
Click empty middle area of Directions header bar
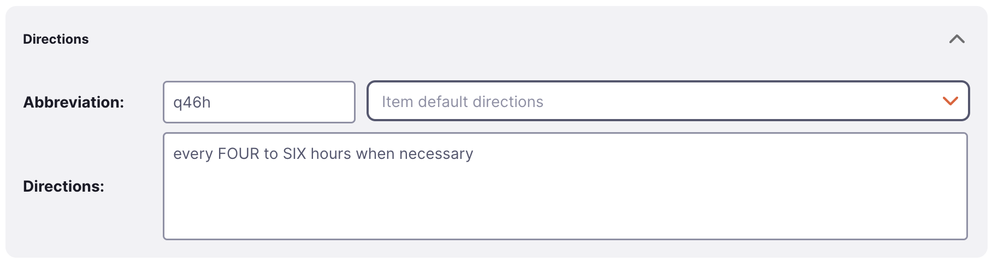[x=492, y=39]
